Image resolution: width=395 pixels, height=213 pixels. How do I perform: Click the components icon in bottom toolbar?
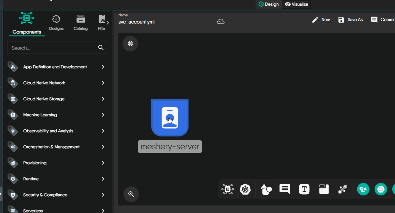[227, 189]
